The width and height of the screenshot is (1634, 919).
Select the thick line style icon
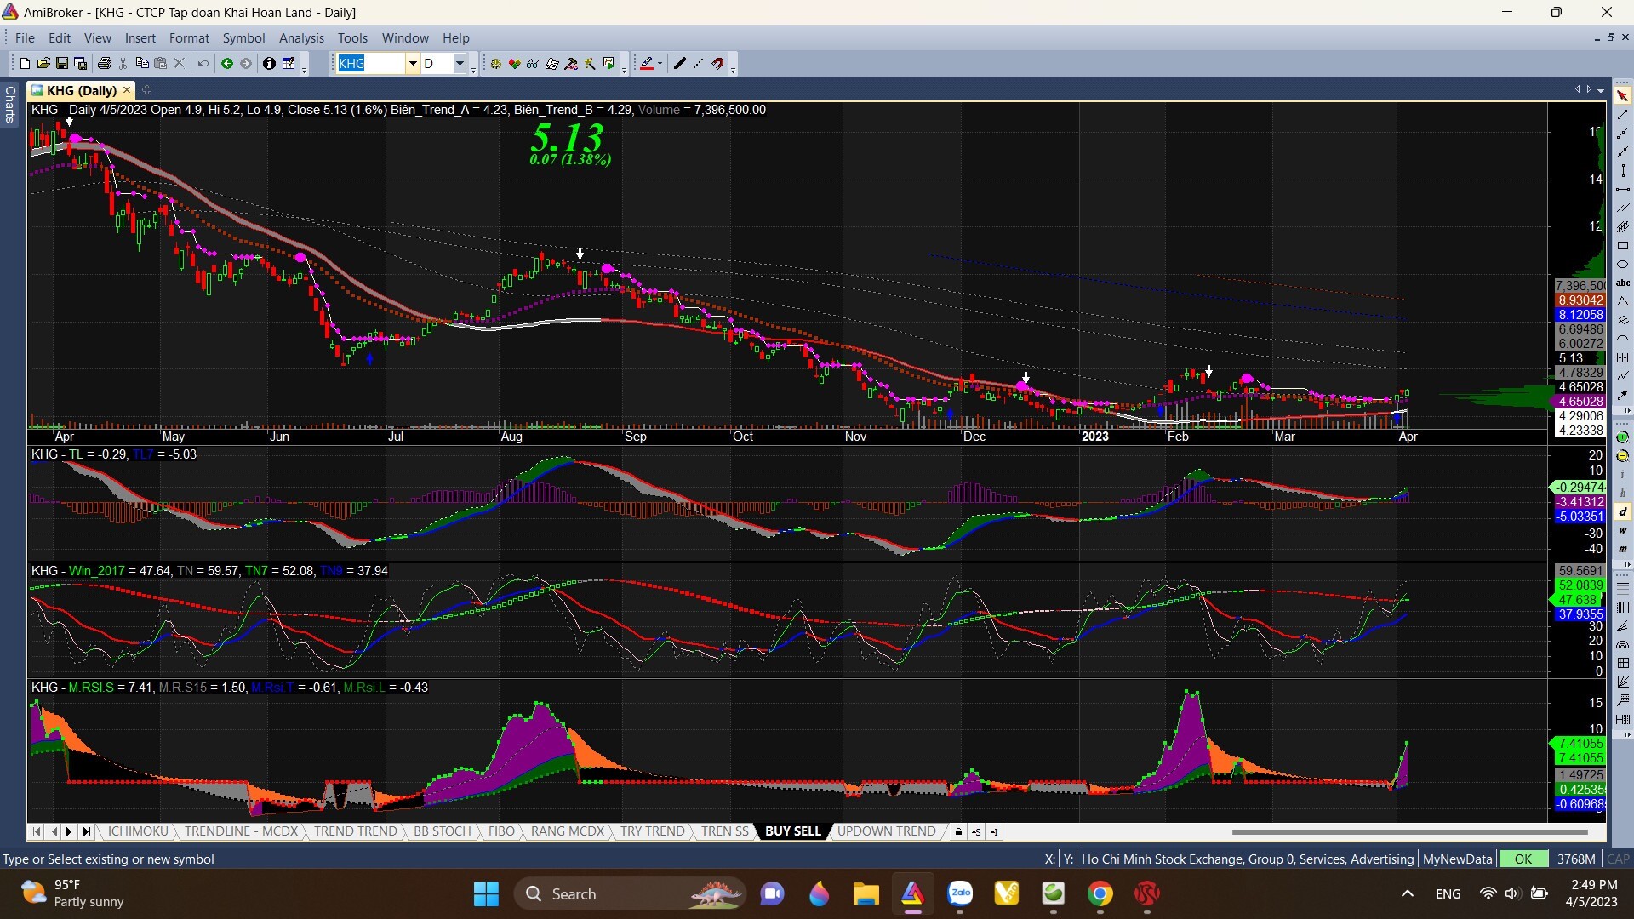679,64
